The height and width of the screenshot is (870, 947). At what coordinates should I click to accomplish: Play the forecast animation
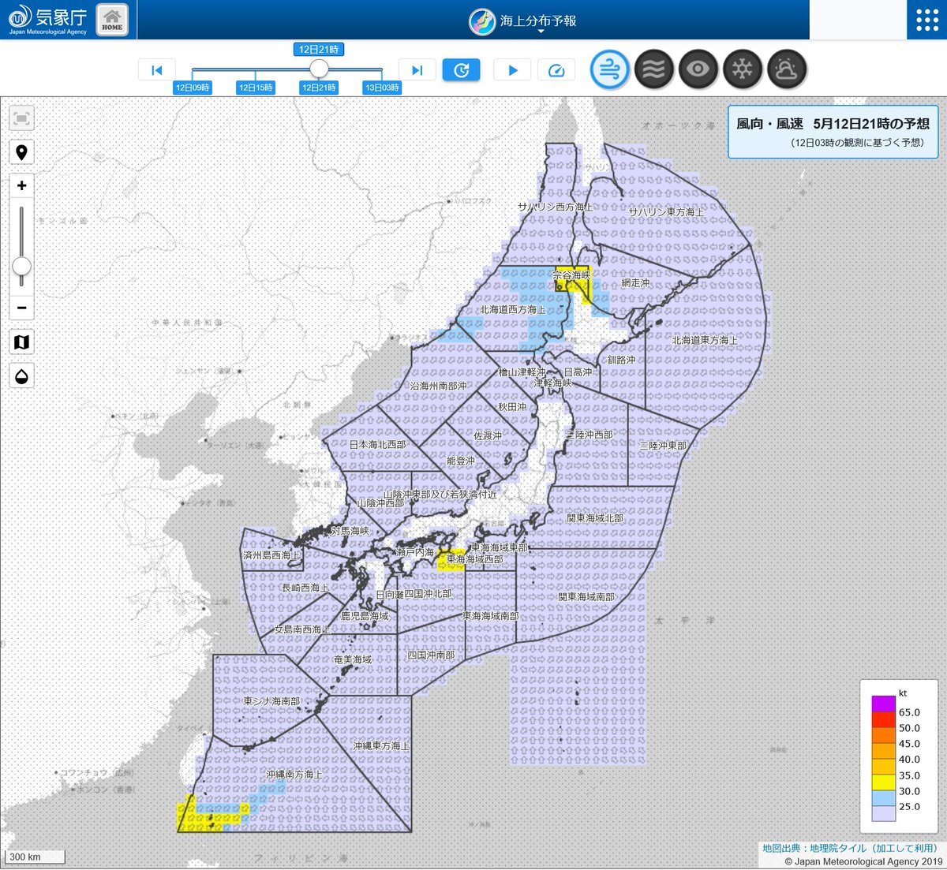(x=512, y=70)
